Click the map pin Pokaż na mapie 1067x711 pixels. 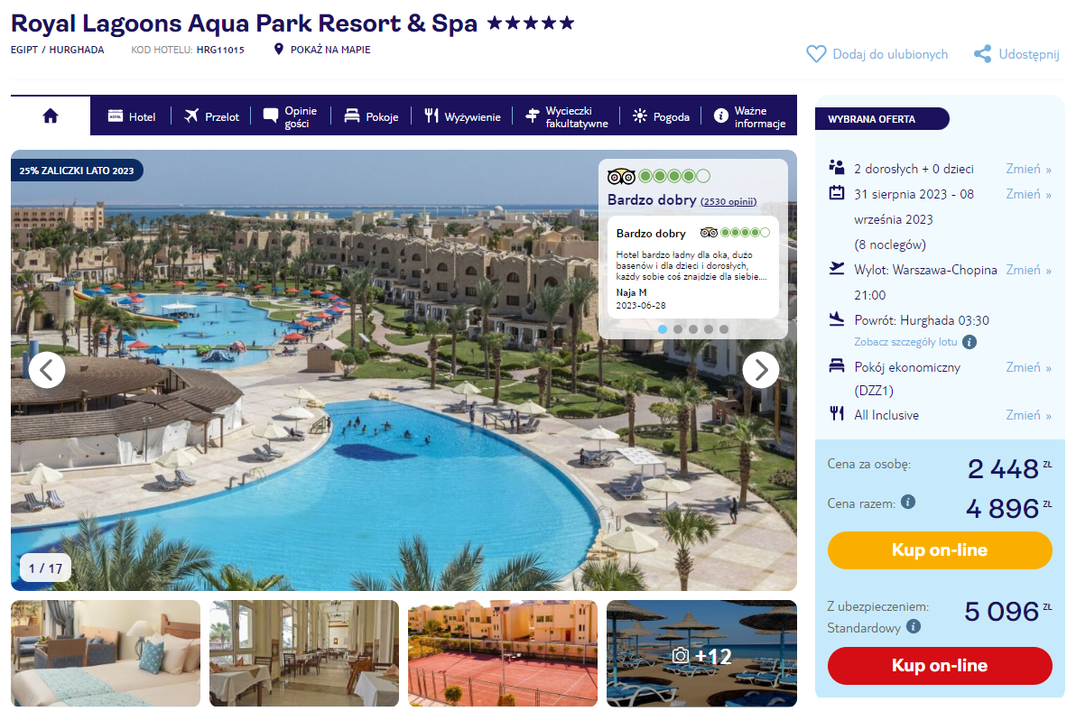click(x=278, y=49)
